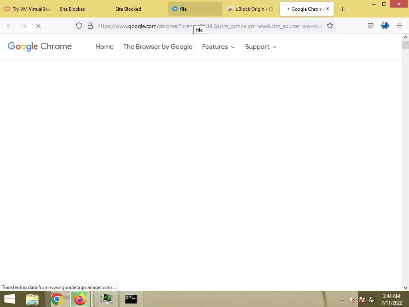The image size is (409, 307).
Task: Bookmark this page with the star
Action: click(330, 26)
